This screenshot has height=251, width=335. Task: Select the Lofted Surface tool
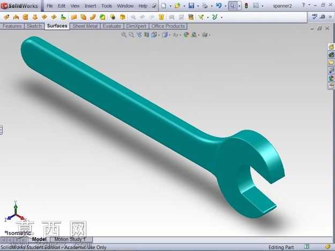click(35, 17)
